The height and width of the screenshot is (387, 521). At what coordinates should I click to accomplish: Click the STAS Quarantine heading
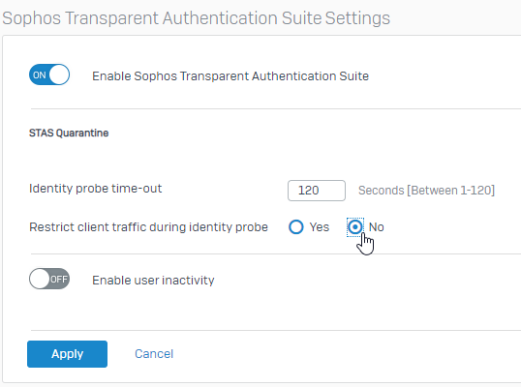69,133
